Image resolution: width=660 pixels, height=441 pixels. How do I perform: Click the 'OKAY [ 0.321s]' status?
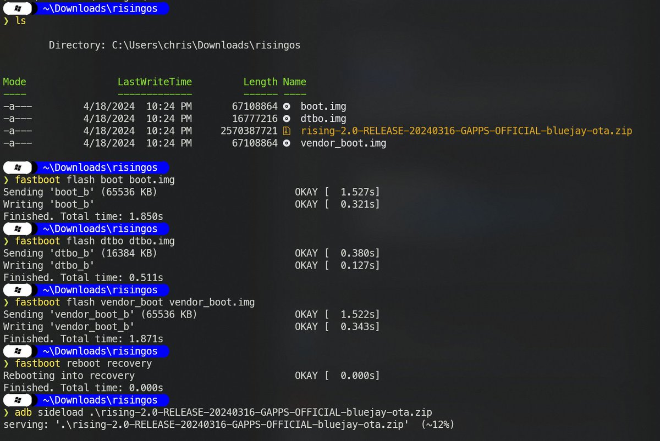(337, 204)
